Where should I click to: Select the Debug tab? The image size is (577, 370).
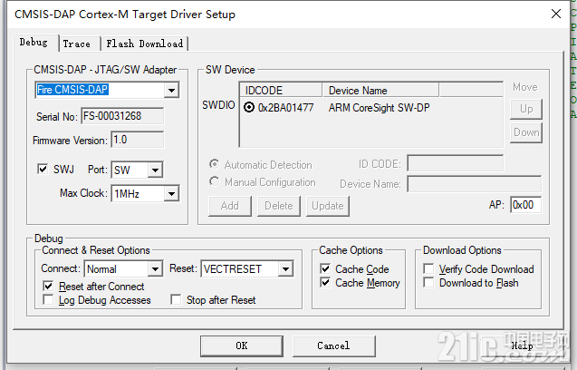[35, 43]
